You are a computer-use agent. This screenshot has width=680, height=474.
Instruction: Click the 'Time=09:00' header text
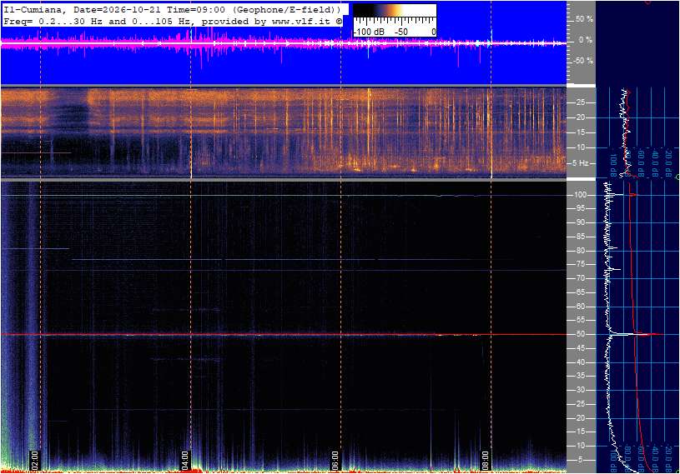coord(195,9)
